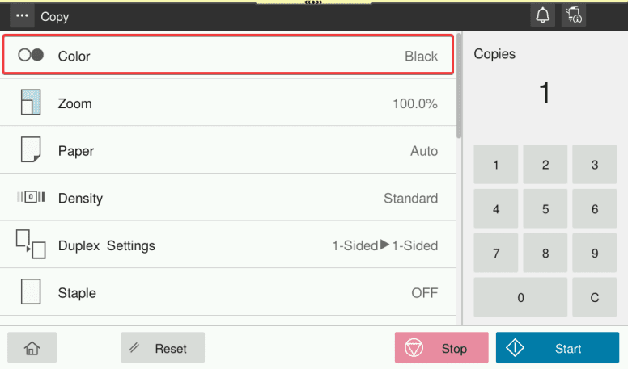Viewport: 628px width, 369px height.
Task: Change the Black color setting value
Action: [x=421, y=57]
